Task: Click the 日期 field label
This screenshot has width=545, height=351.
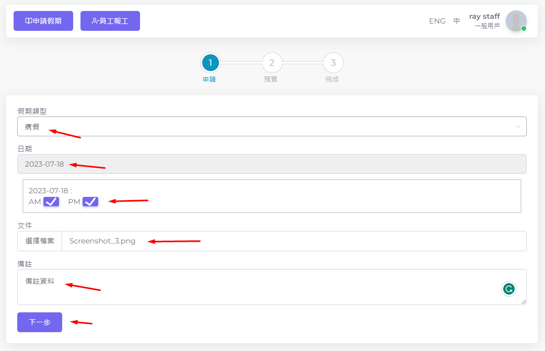Action: (25, 149)
